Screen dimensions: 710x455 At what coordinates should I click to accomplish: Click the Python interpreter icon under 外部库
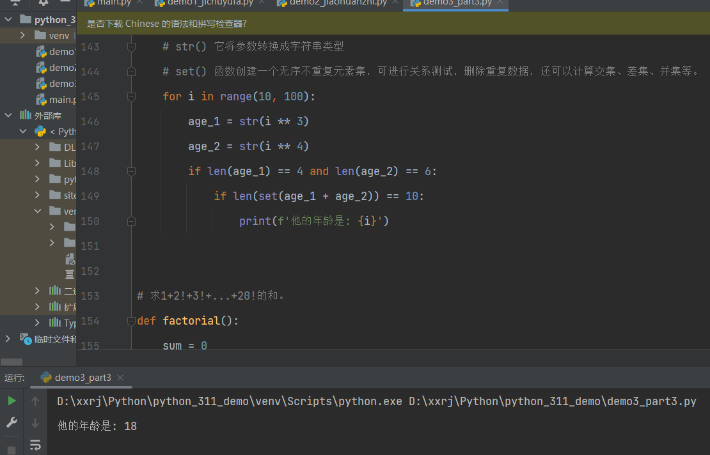point(40,131)
